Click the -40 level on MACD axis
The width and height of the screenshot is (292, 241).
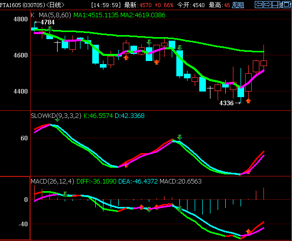(x=23, y=224)
